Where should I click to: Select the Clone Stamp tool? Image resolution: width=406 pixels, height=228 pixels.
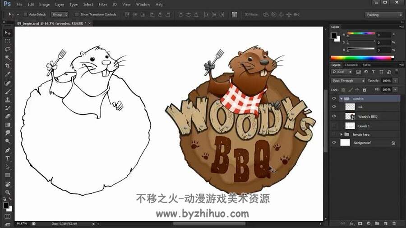8,100
